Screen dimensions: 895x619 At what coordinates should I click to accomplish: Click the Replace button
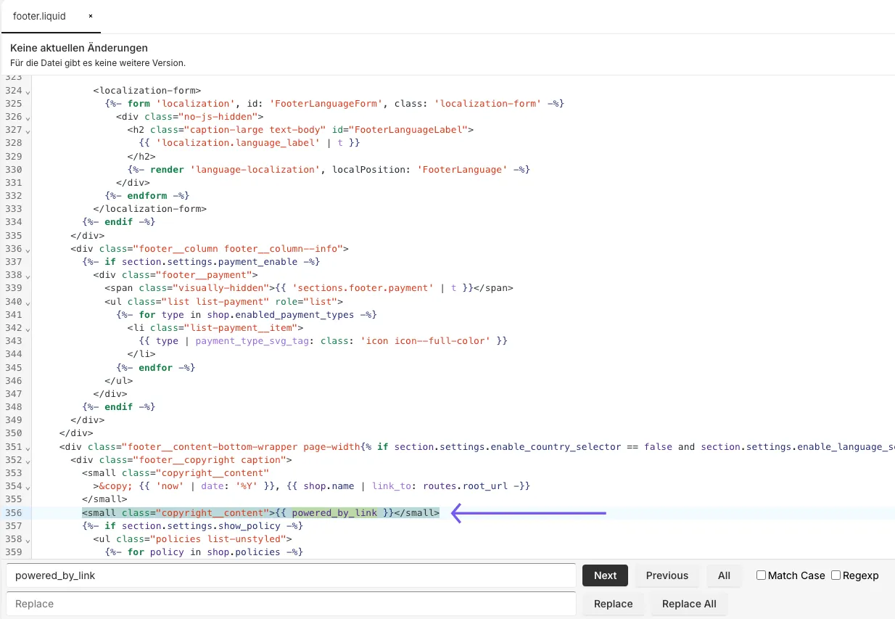613,604
